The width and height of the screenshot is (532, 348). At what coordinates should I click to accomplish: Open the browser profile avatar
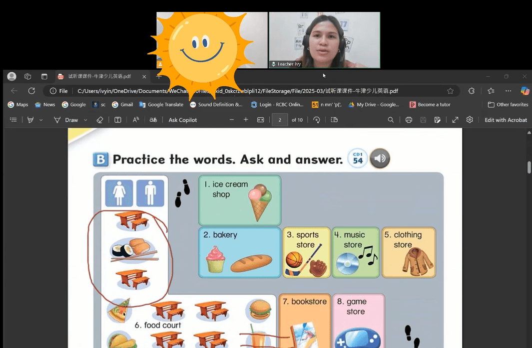click(12, 76)
